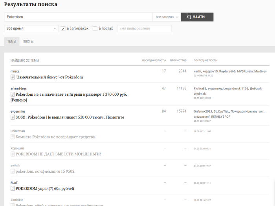
Task: Open topic POKERDOM украл(?) 60к рублей
Action: 45,188
